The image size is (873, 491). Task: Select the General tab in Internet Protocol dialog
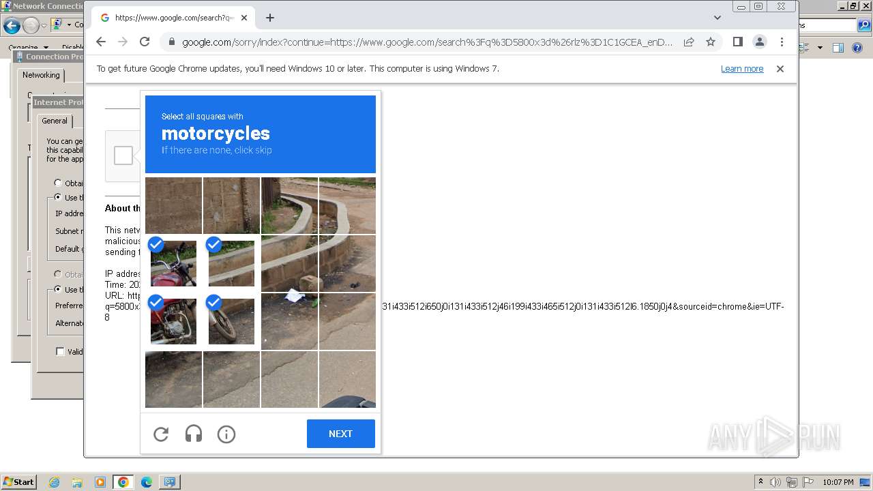coord(55,121)
